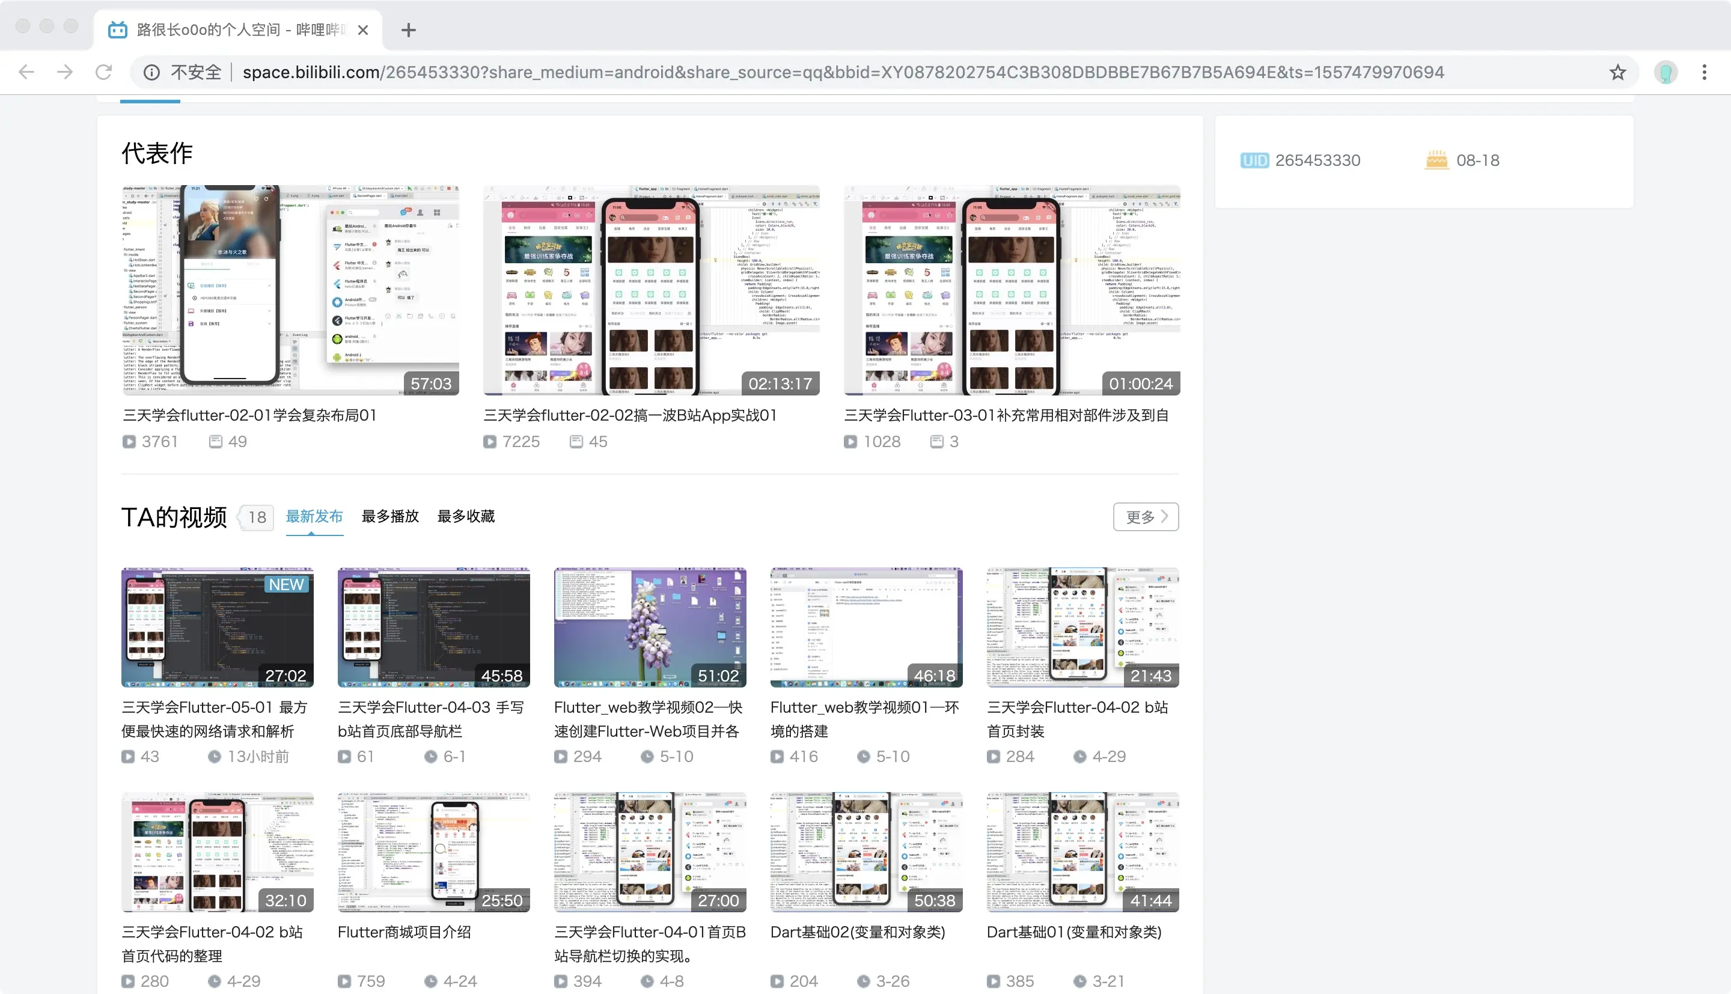Open the 32:10 video thumbnail
This screenshot has width=1731, height=994.
point(217,852)
